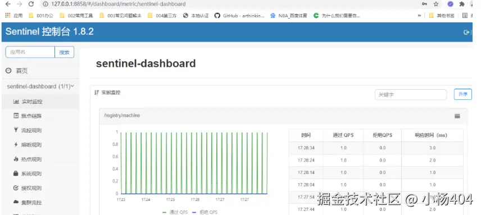Screen dimensions: 481x215
Task: Click the 拒绝QPS column header
Action: pos(382,135)
